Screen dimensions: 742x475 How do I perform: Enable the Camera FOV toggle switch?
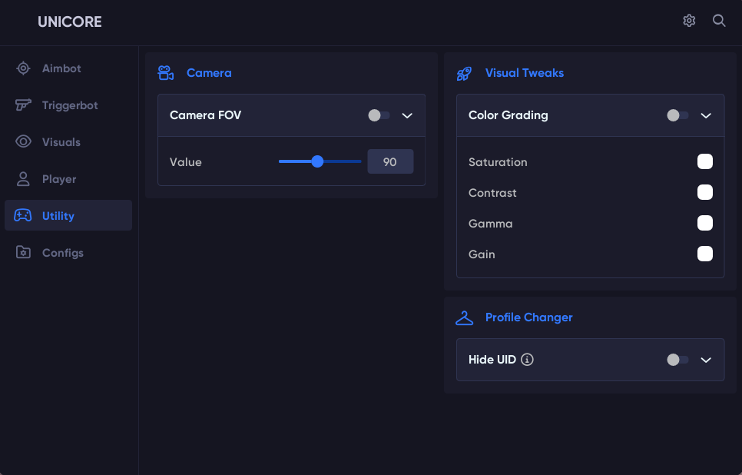pos(378,115)
